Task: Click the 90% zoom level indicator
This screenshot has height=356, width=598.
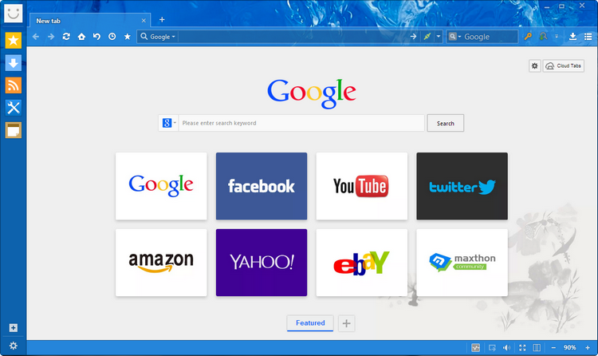Action: (x=570, y=347)
